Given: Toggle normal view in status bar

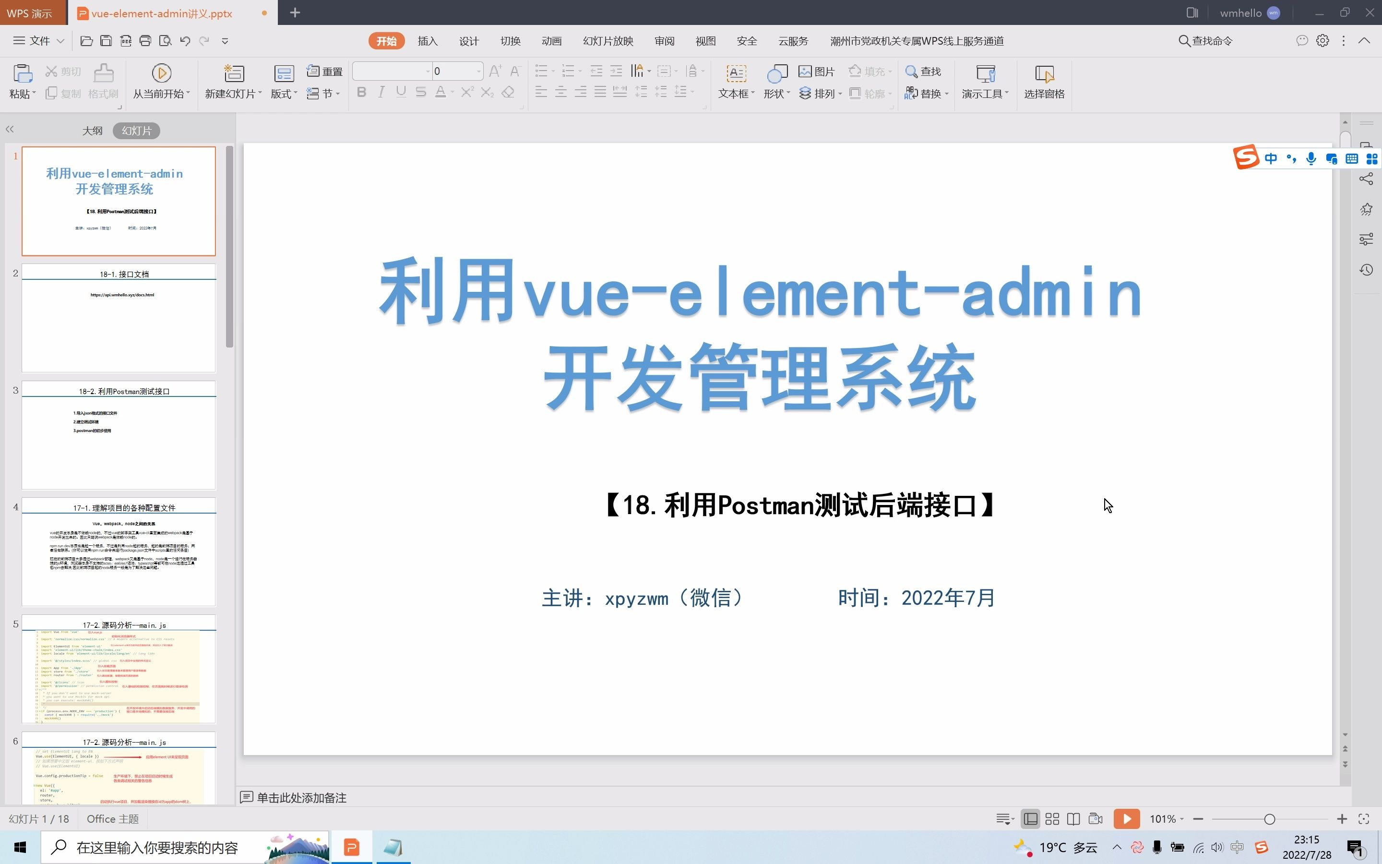Looking at the screenshot, I should point(1031,819).
